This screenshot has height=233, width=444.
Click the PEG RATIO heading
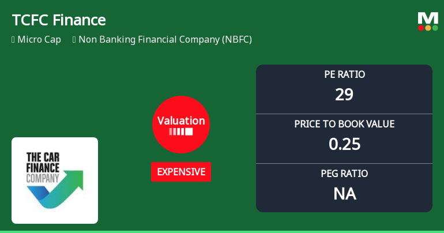344,174
